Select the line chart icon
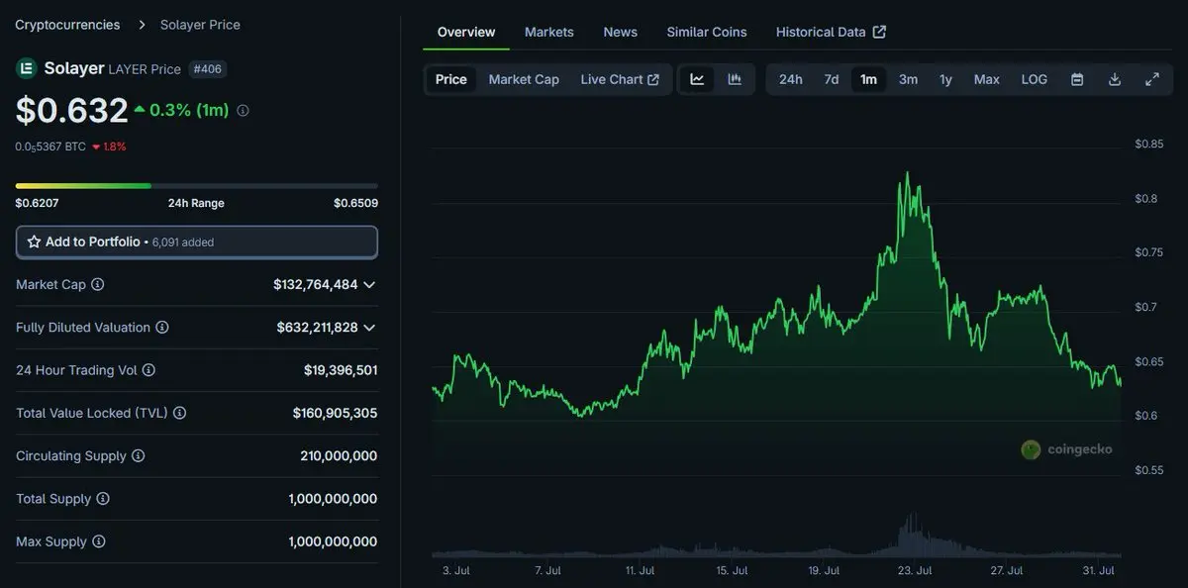Screen dimensions: 1188x588 (697, 79)
